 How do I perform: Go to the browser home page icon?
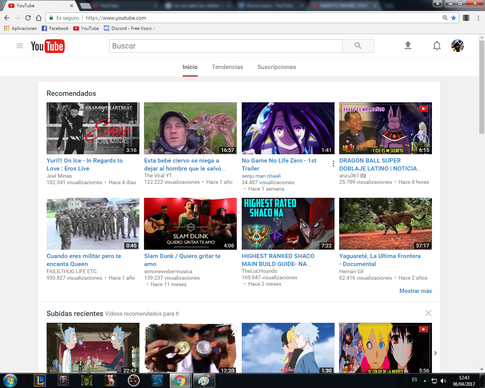[x=39, y=18]
